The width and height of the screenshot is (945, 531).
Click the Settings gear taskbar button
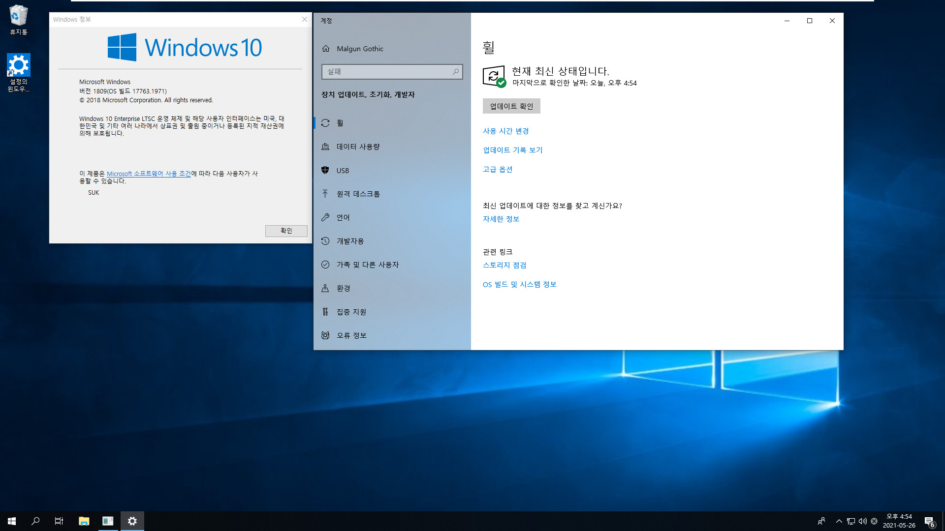coord(132,521)
